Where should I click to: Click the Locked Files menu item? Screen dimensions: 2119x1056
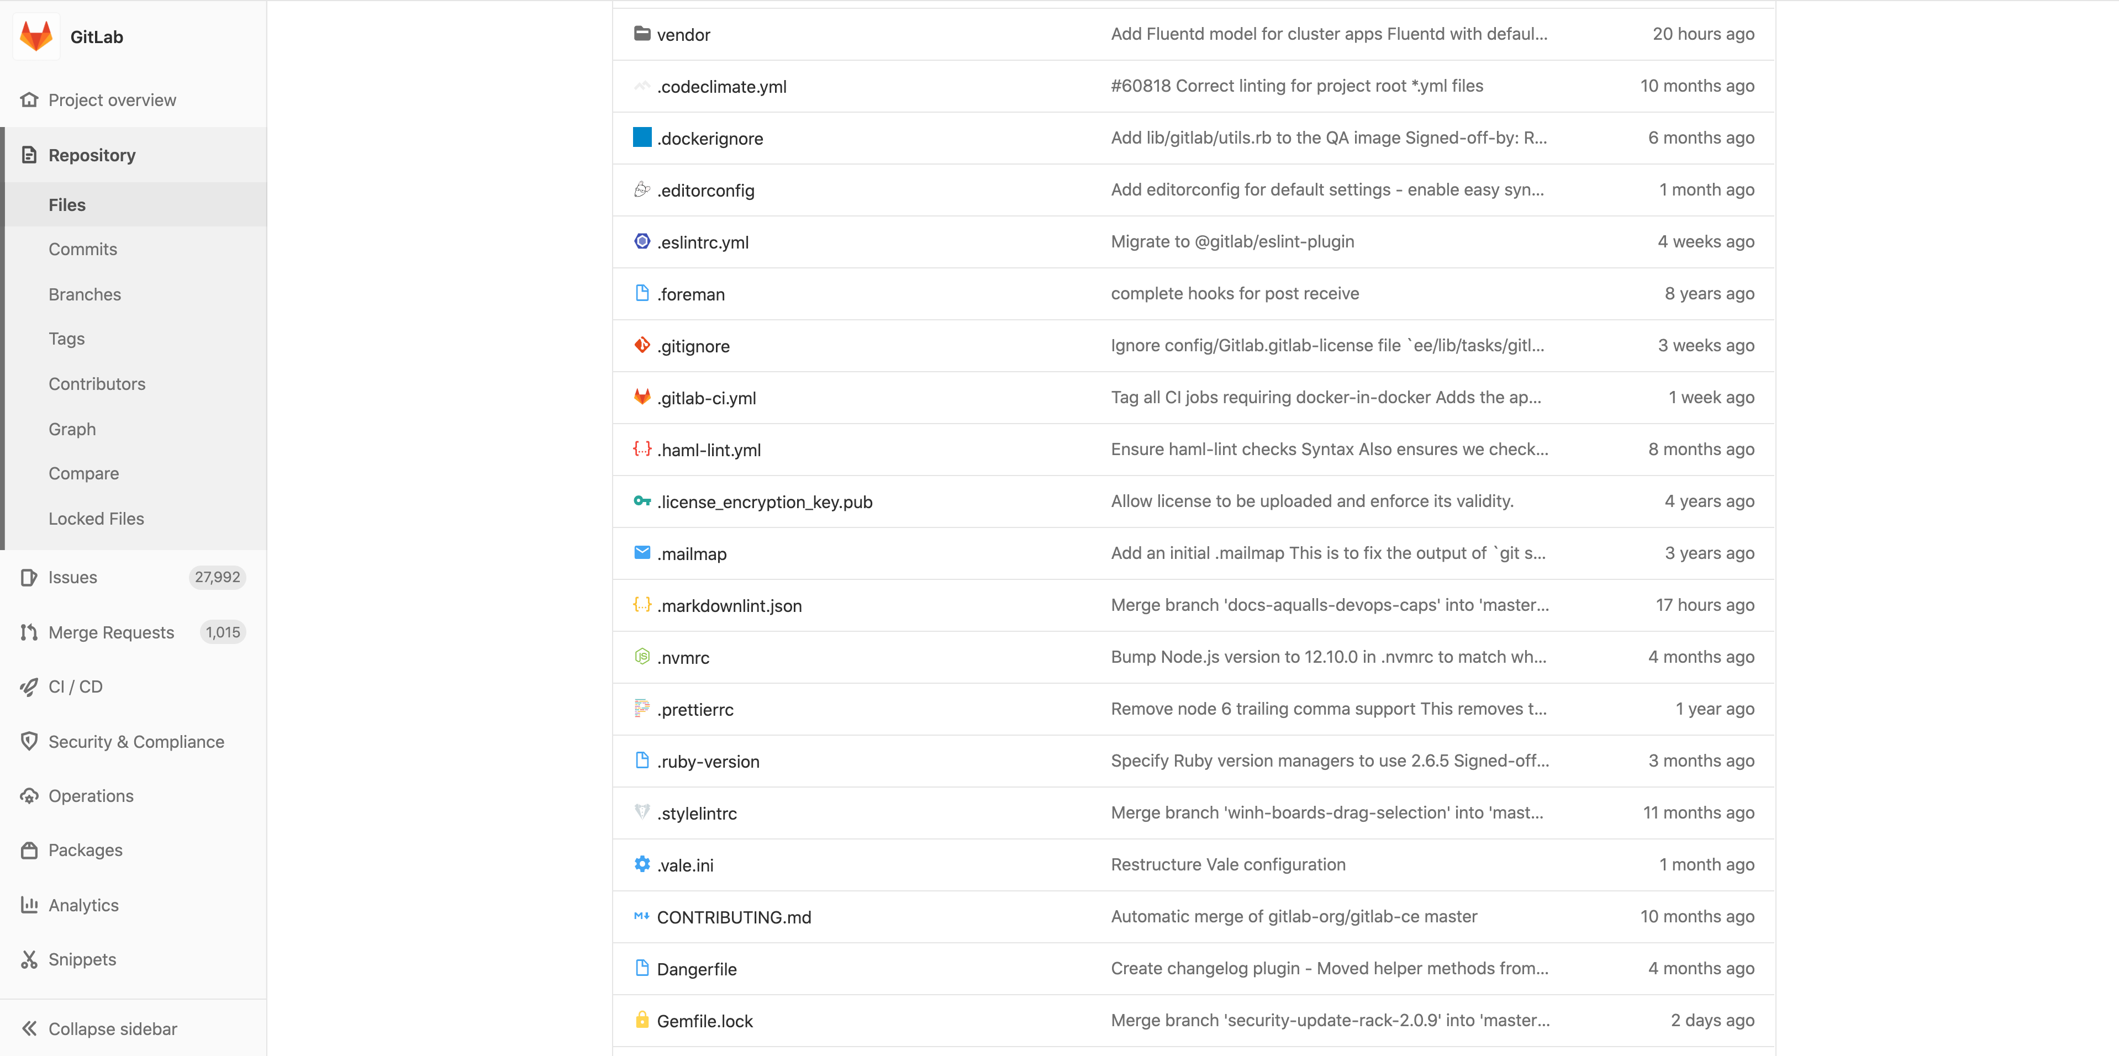[97, 517]
